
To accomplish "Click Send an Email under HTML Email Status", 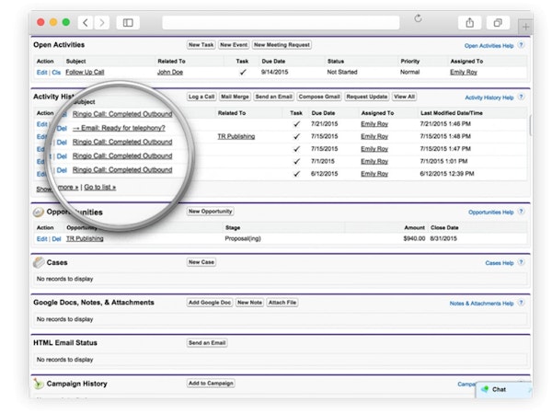I will 207,343.
